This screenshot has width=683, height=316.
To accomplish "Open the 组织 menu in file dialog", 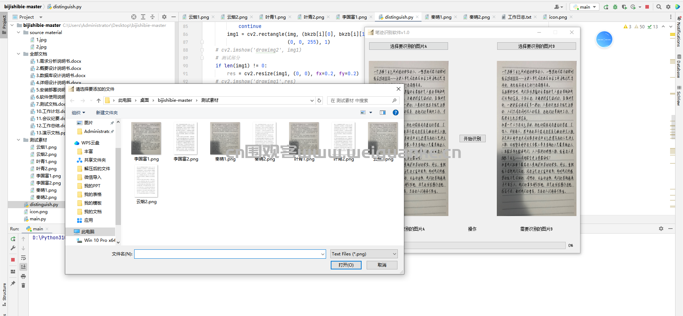I will coord(78,113).
